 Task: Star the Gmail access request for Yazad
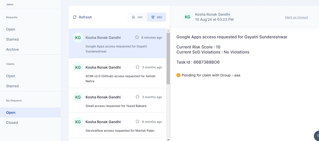[137, 97]
